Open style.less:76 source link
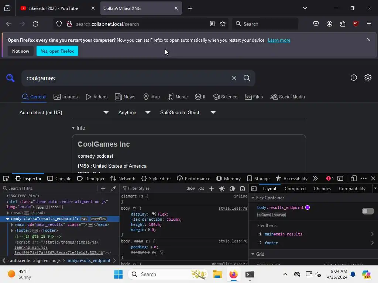Screen dimensions: 378x283 coord(233,209)
